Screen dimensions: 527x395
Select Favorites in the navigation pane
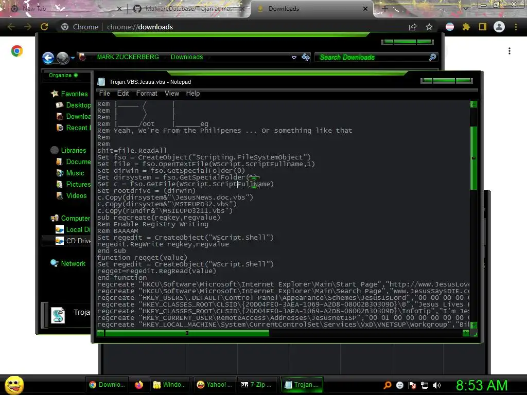(x=69, y=94)
